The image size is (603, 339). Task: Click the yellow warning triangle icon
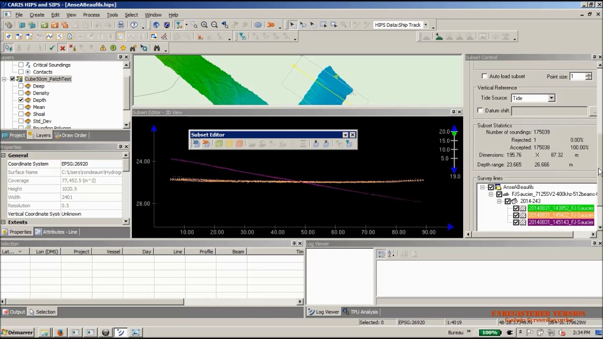[x=103, y=48]
